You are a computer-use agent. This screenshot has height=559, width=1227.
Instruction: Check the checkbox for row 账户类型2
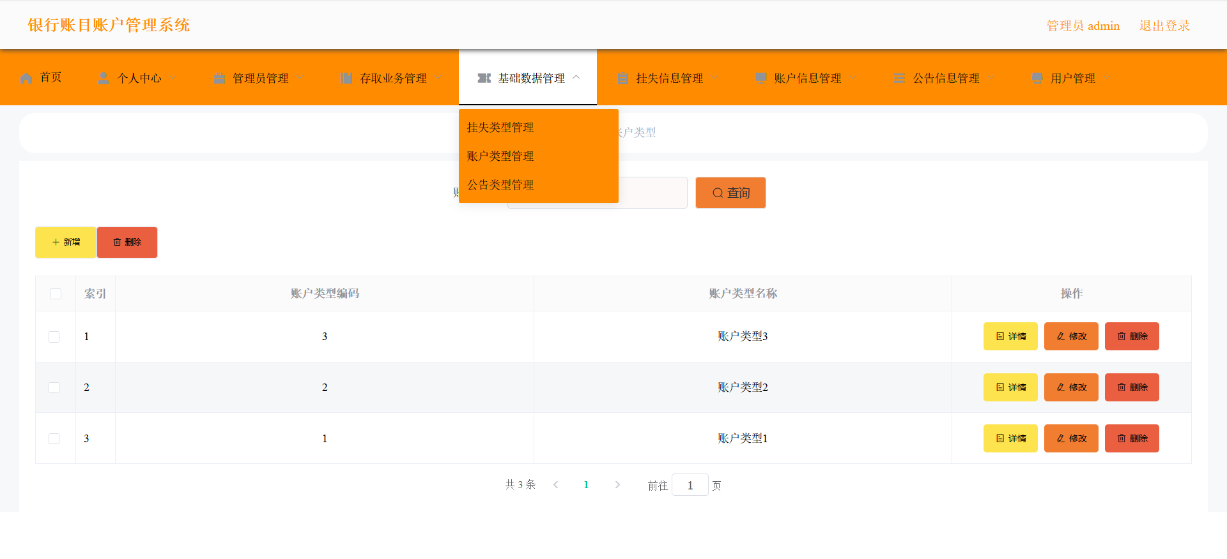[54, 388]
